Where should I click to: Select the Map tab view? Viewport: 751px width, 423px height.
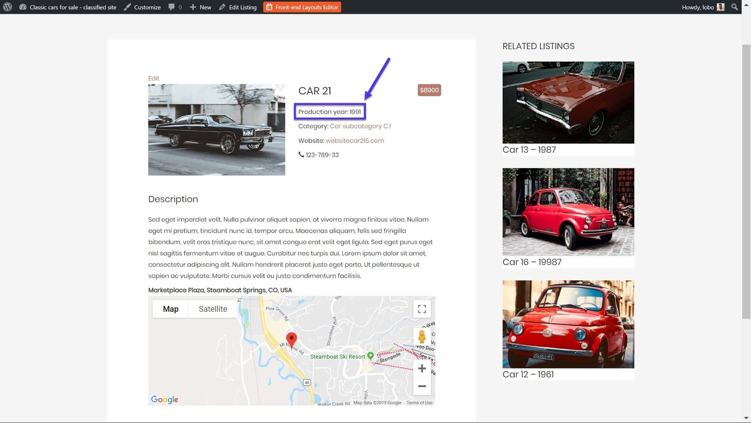tap(171, 308)
